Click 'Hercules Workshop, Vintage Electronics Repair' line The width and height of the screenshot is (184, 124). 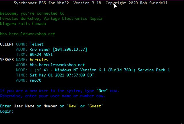pyautogui.click(x=52, y=19)
